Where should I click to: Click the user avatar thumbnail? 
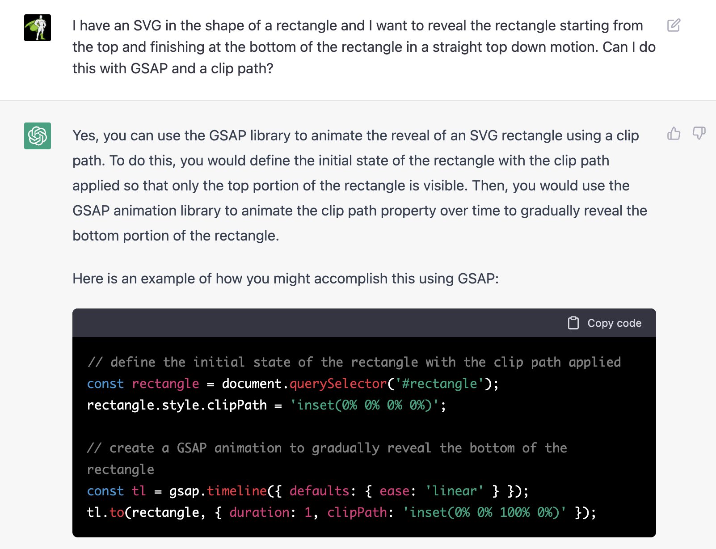[38, 28]
